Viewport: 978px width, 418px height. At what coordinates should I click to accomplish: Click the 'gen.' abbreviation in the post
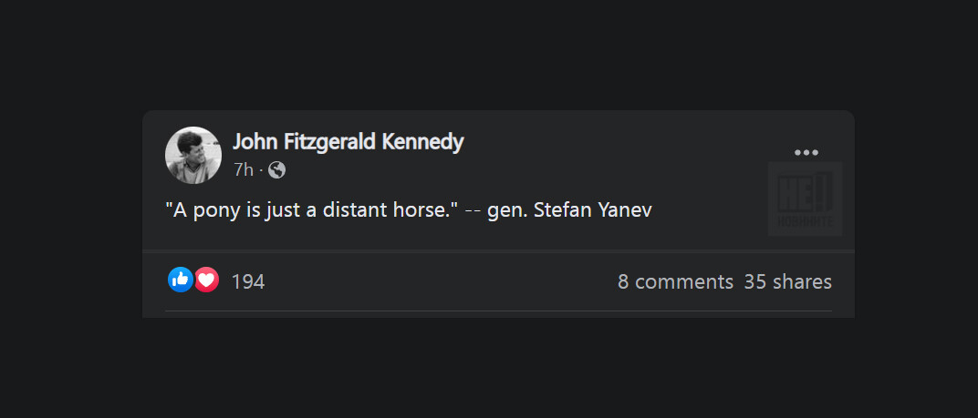click(x=511, y=210)
